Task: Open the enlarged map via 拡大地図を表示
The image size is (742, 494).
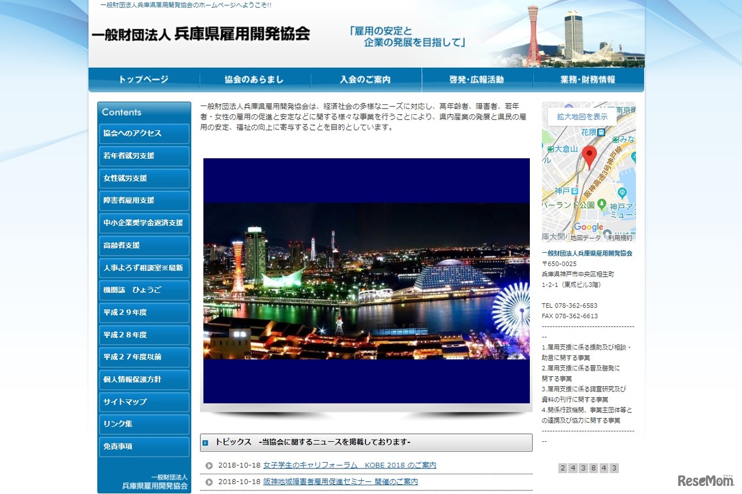Action: point(582,117)
